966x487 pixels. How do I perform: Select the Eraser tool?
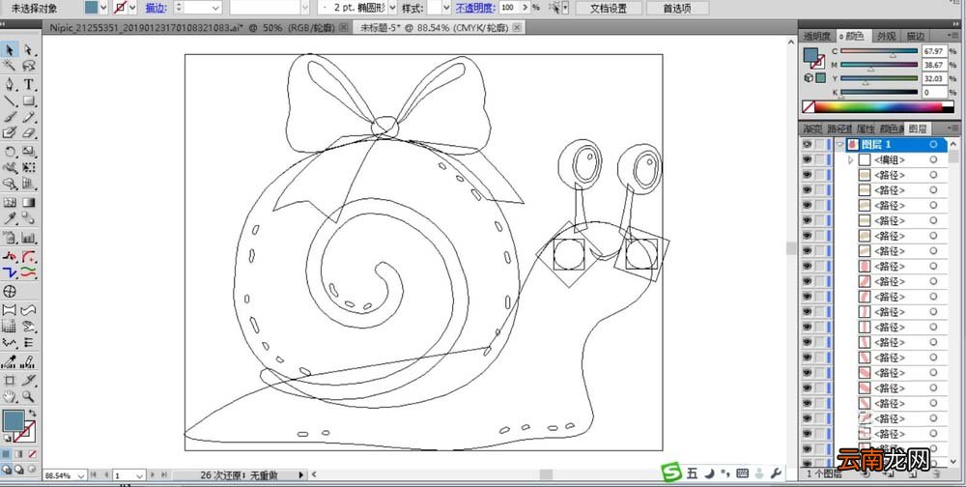pos(29,133)
